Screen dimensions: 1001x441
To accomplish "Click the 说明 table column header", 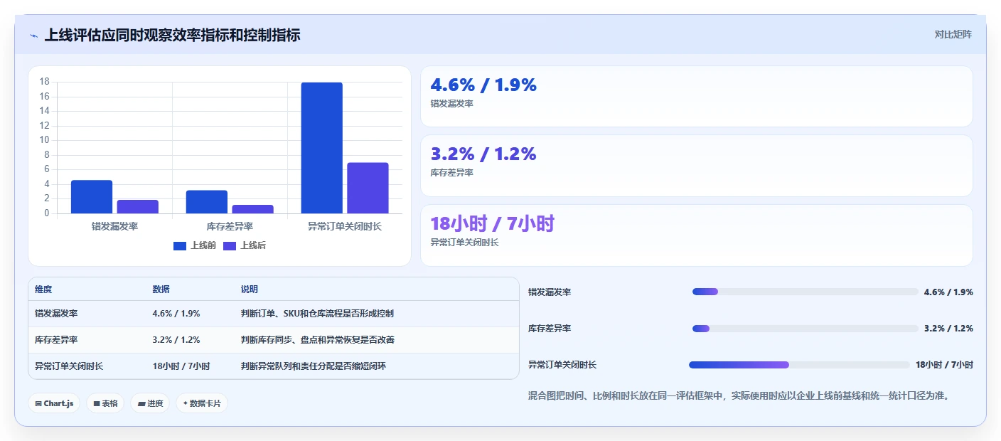I will (x=250, y=289).
